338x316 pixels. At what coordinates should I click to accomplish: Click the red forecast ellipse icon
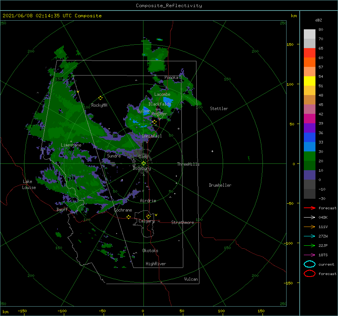(309, 274)
